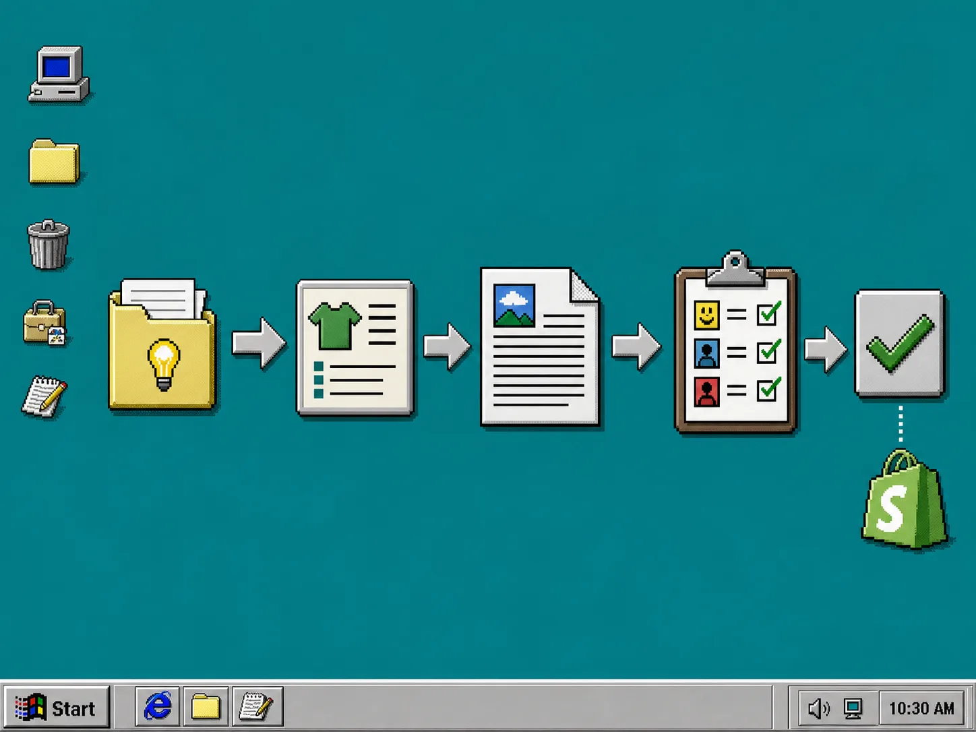Click the red person avatar on clipboard
This screenshot has height=732, width=976.
tap(706, 392)
